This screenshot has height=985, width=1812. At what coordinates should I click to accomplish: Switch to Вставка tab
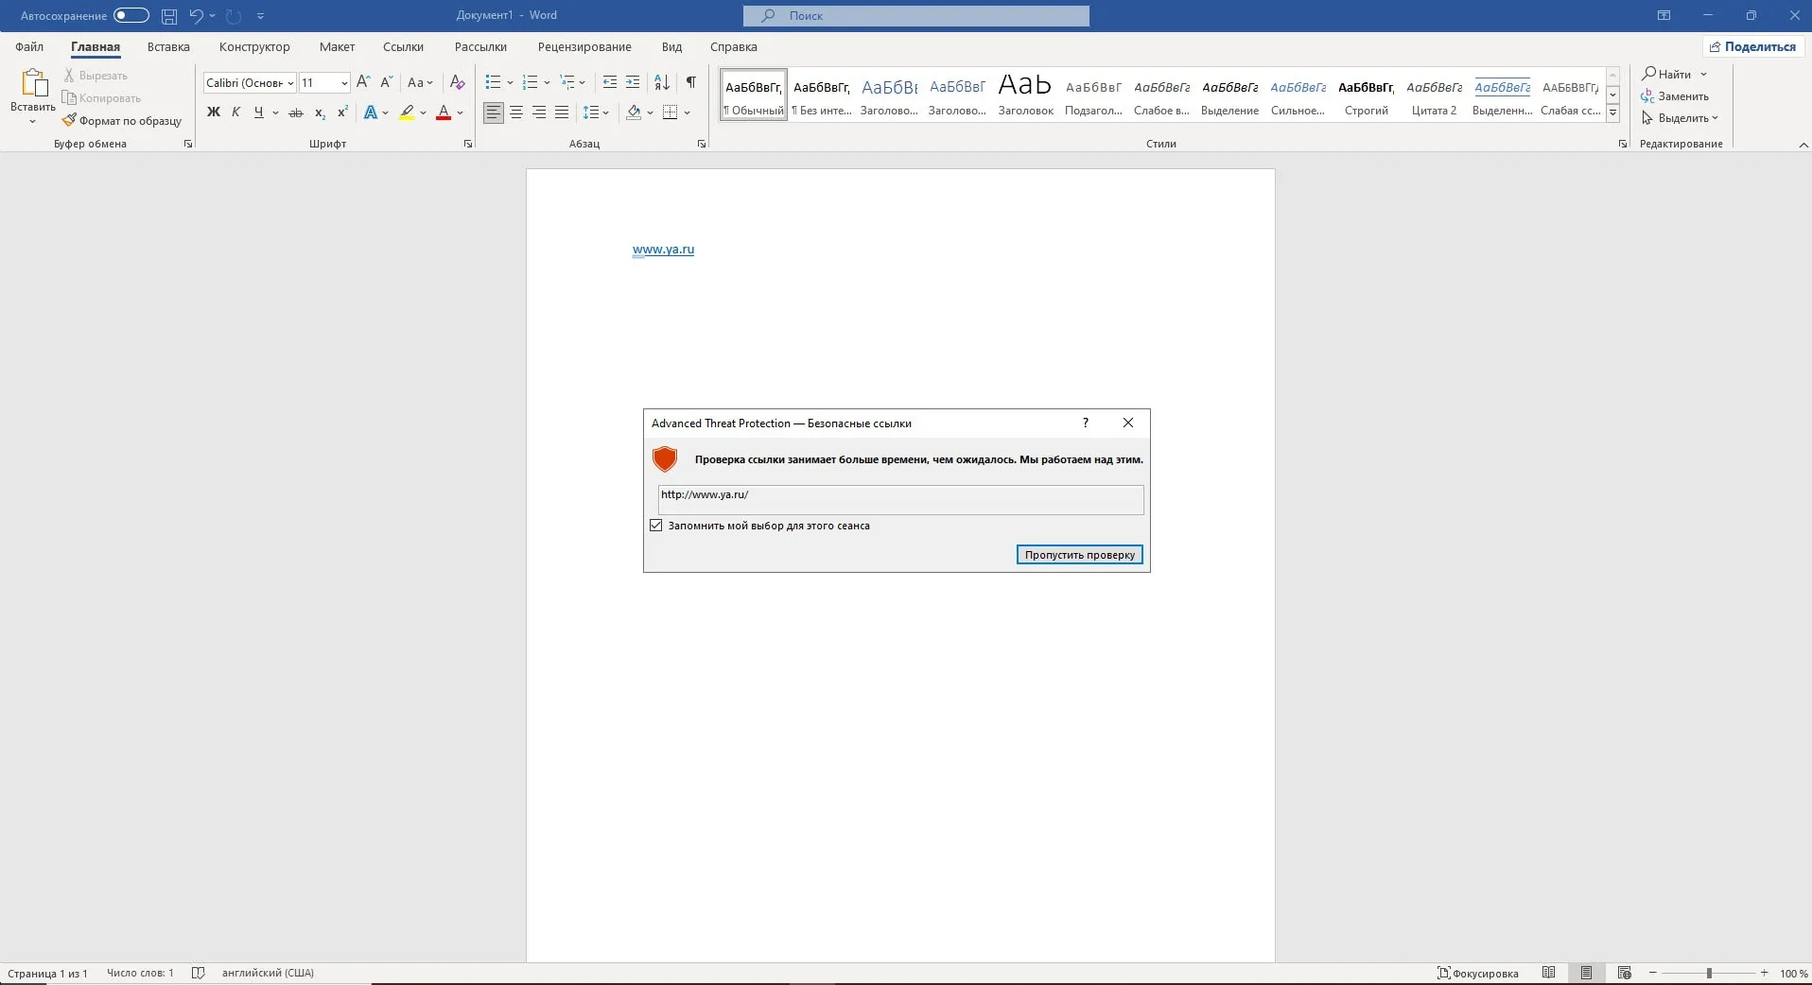(168, 46)
